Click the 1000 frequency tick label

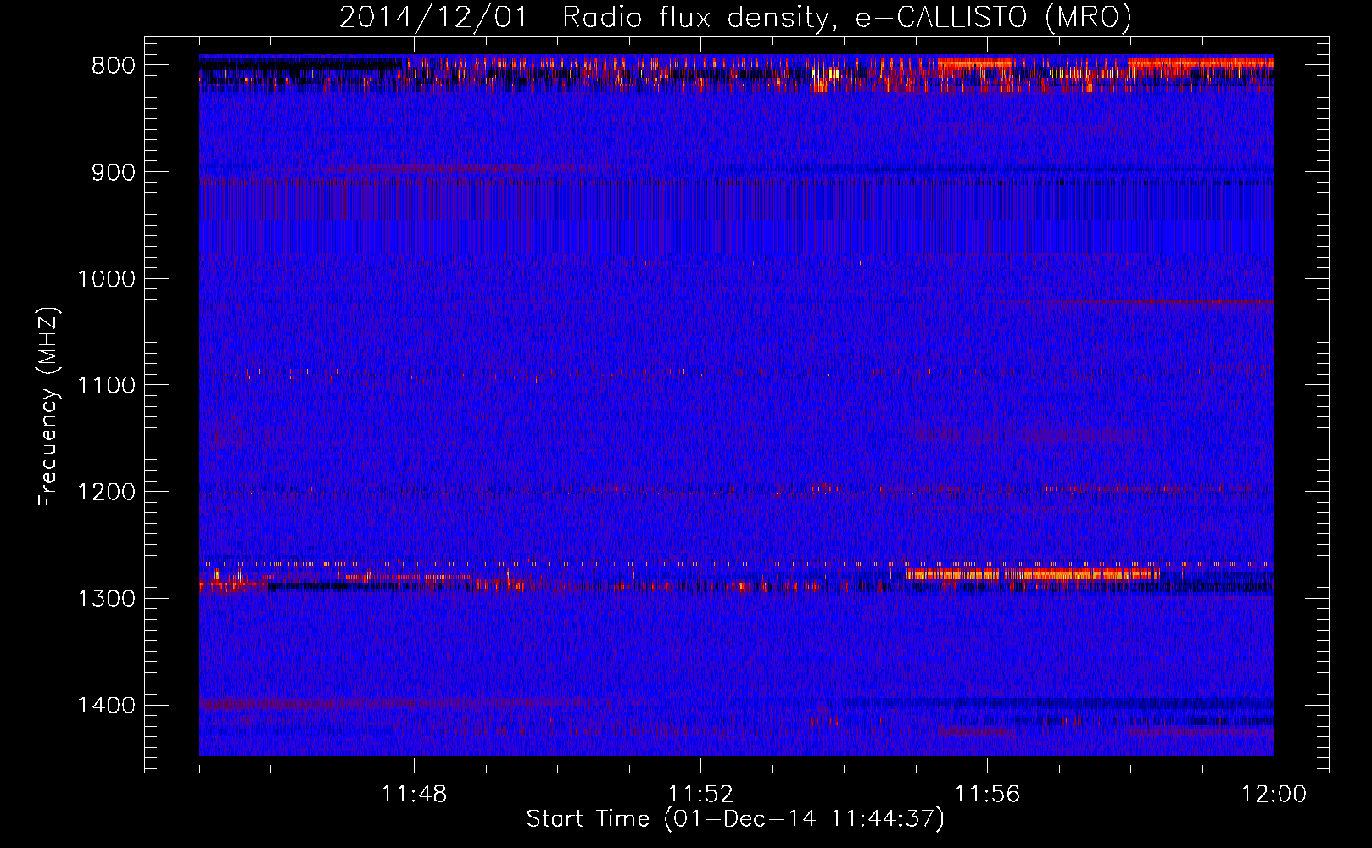pos(107,280)
